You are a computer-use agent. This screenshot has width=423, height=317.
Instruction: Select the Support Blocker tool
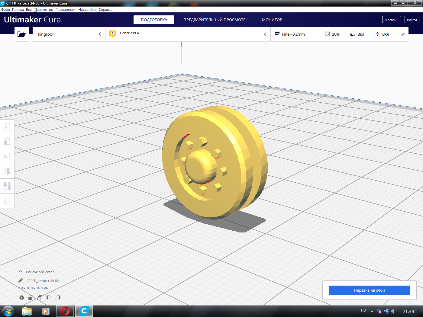pyautogui.click(x=7, y=201)
